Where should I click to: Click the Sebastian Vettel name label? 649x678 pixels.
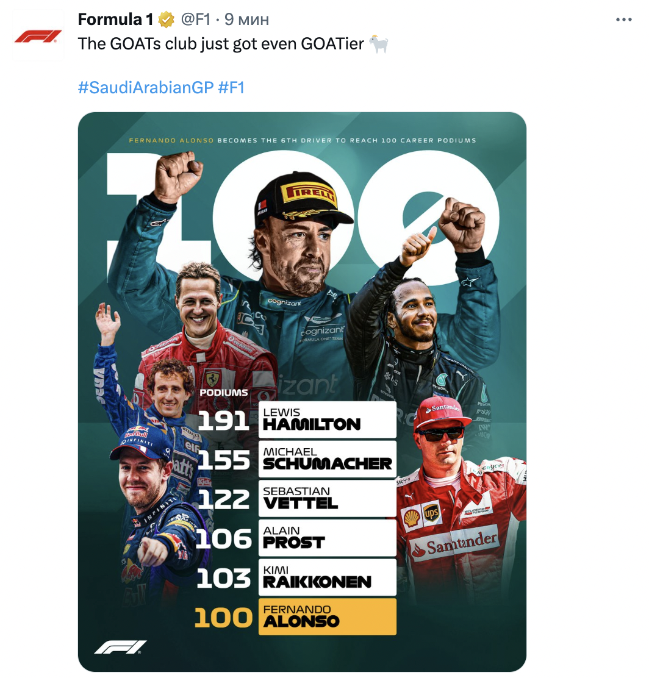327,498
